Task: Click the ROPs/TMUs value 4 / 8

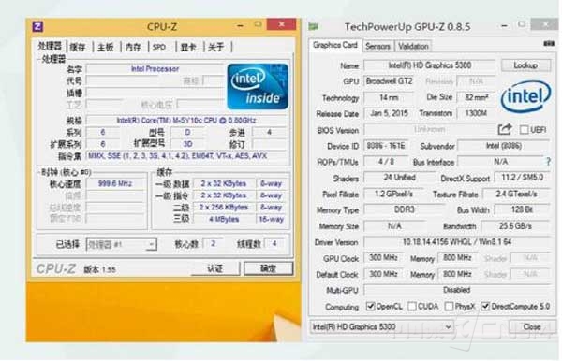Action: click(x=386, y=162)
